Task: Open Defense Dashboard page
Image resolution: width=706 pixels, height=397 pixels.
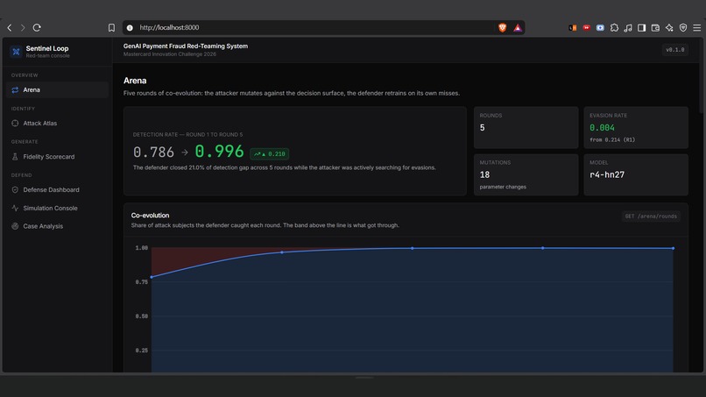Action: tap(57, 189)
